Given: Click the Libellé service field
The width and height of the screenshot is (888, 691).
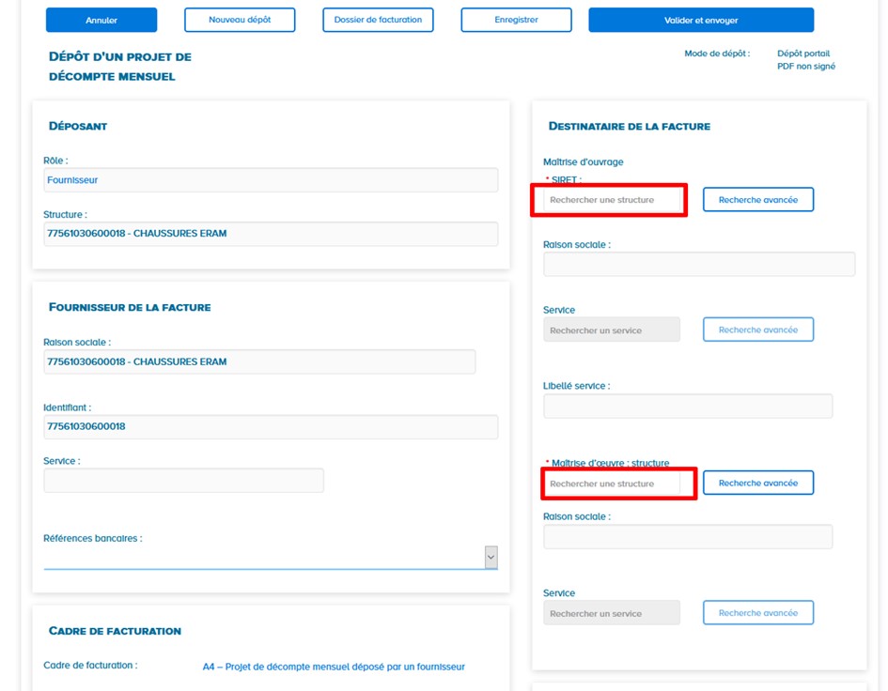Looking at the screenshot, I should pyautogui.click(x=687, y=405).
